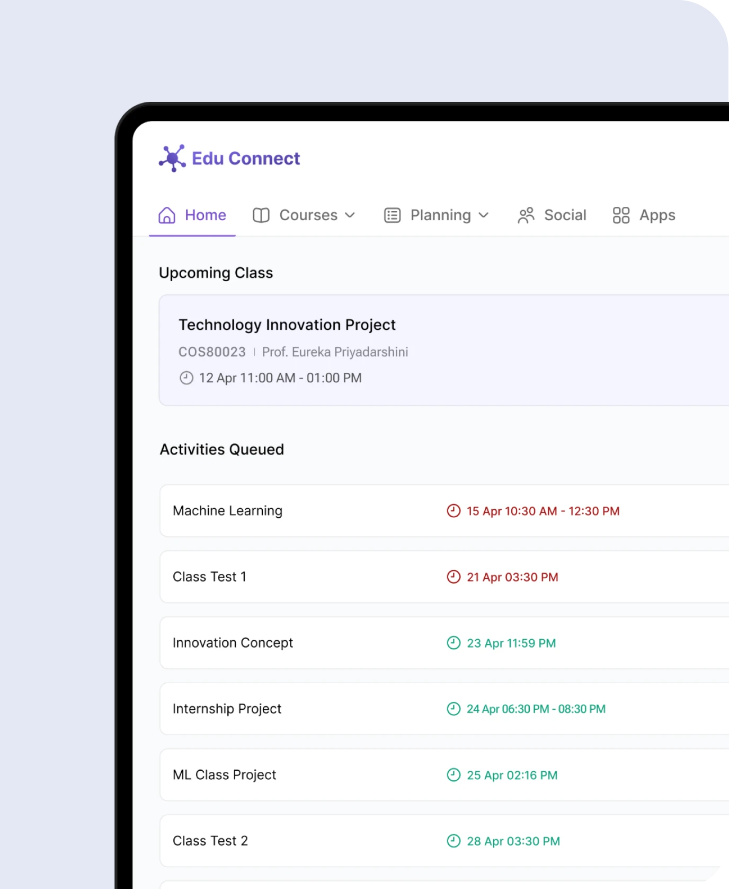Select the Home tab label
729x889 pixels.
coord(206,215)
